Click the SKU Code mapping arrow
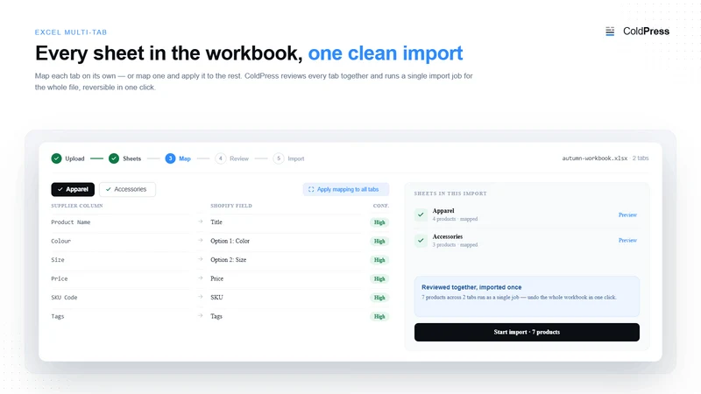 tap(201, 297)
